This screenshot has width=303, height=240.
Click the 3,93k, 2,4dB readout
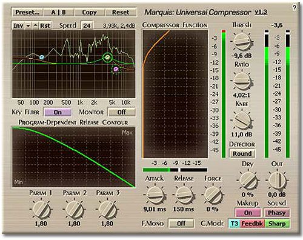click(119, 26)
